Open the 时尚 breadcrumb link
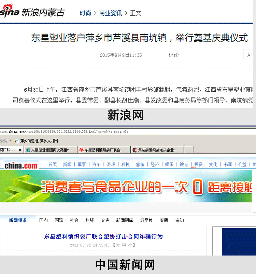The height and width of the screenshot is (274, 256). 85,13
